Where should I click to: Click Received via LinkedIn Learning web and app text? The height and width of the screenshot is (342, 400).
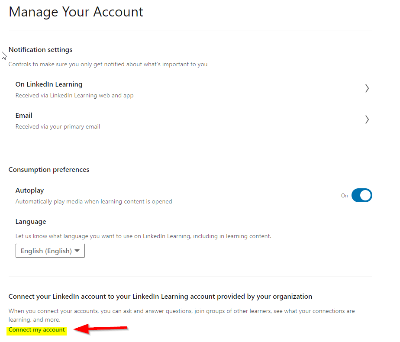tap(74, 95)
